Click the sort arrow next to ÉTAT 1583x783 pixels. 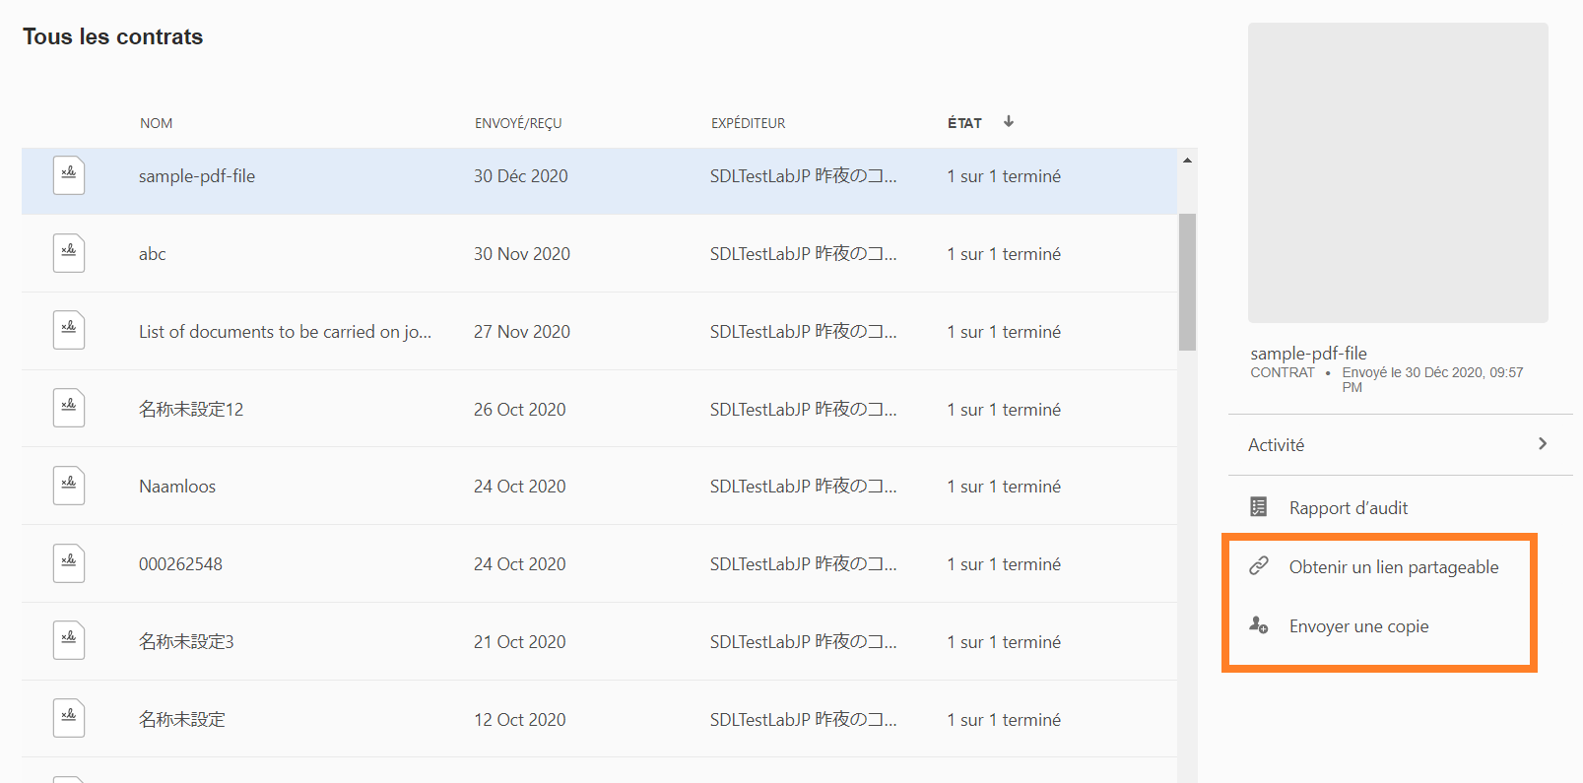point(1009,122)
